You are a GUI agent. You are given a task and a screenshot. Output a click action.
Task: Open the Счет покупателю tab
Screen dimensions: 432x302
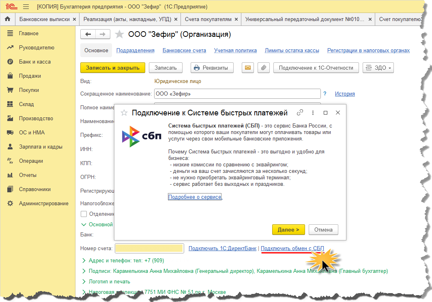pyautogui.click(x=400, y=19)
